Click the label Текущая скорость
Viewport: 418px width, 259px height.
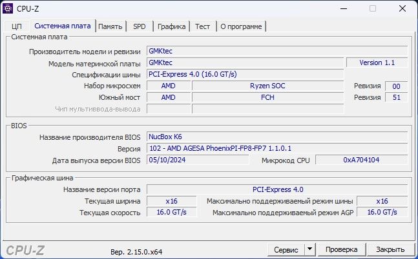click(x=110, y=213)
